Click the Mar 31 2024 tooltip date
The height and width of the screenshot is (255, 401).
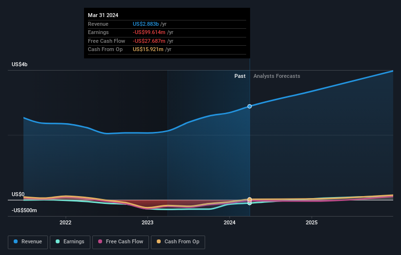103,15
